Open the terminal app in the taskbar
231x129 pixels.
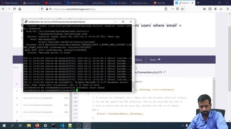click(54, 125)
